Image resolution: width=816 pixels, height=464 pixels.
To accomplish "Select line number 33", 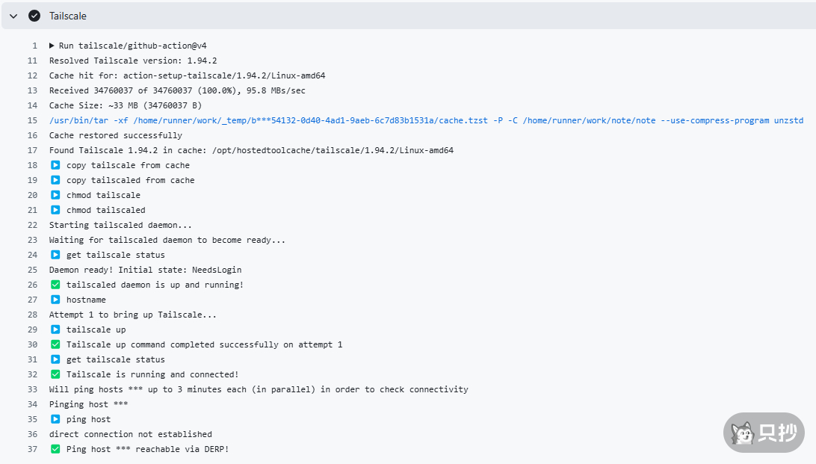I will [32, 389].
